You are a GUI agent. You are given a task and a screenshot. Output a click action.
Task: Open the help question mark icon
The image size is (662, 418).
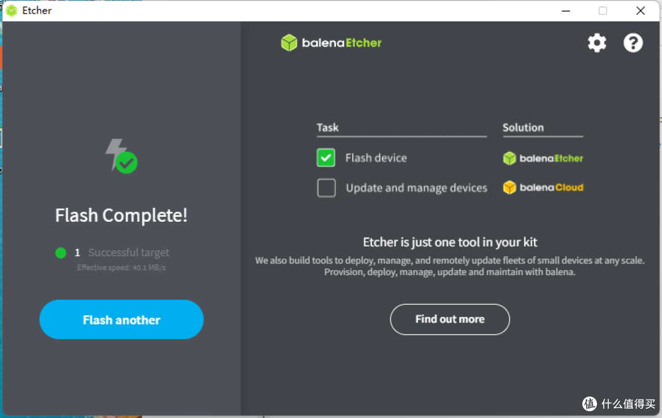click(633, 43)
